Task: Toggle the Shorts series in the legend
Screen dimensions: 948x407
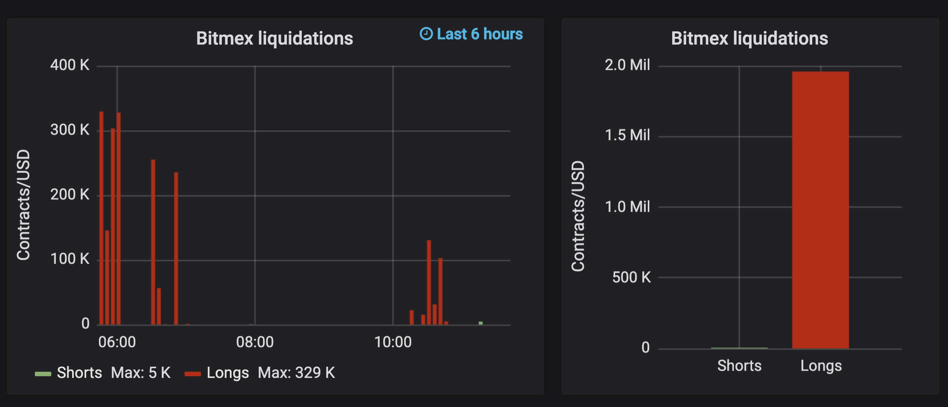Action: 80,373
